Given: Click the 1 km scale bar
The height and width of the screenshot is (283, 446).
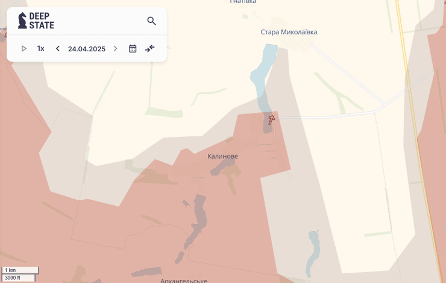Looking at the screenshot, I should [19, 270].
